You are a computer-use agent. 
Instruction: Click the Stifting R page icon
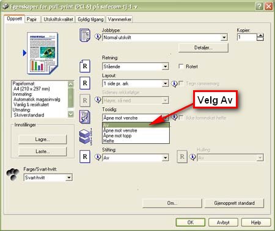(x=85, y=157)
